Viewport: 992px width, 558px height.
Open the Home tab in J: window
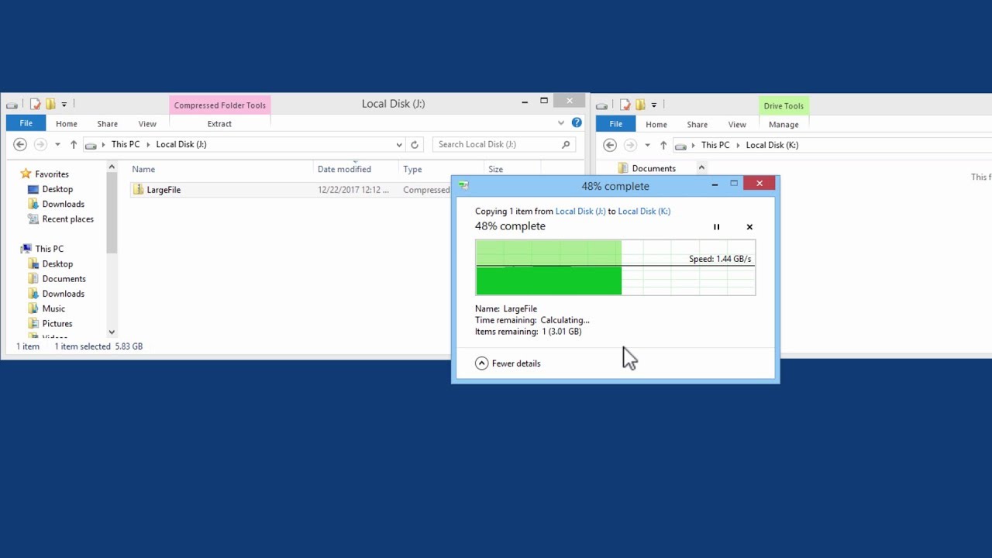tap(66, 124)
